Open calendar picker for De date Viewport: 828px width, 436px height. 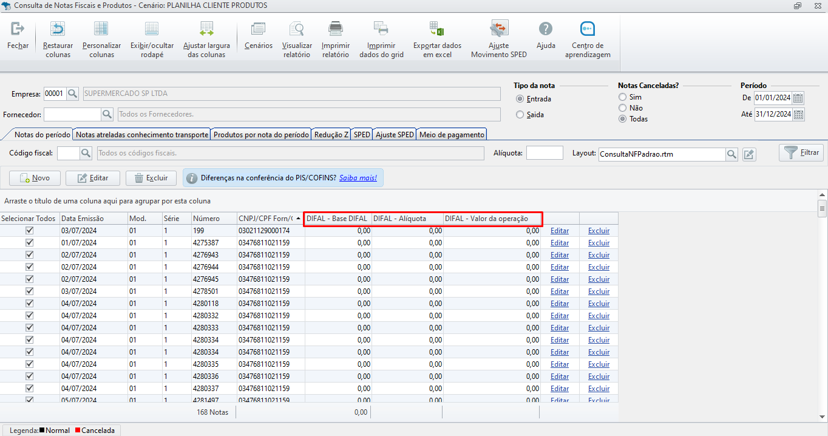click(798, 98)
